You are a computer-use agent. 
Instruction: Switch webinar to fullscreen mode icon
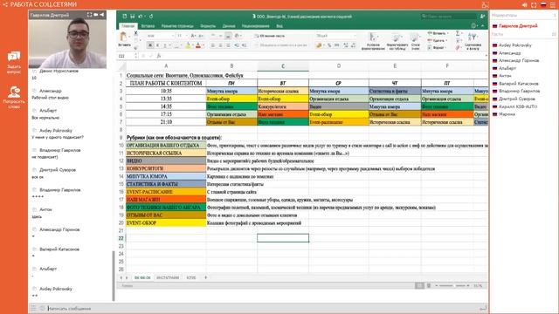point(534,4)
